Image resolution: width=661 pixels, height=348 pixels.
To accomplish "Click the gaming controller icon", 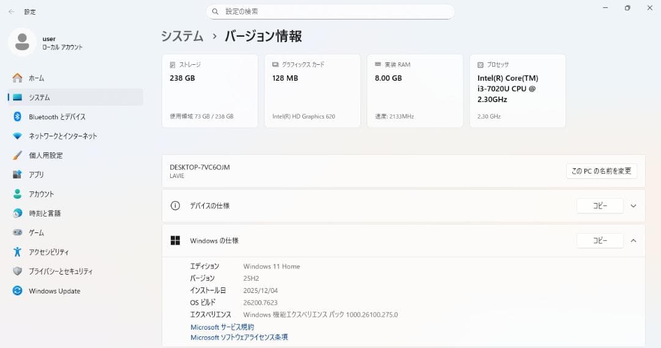I will click(x=17, y=232).
